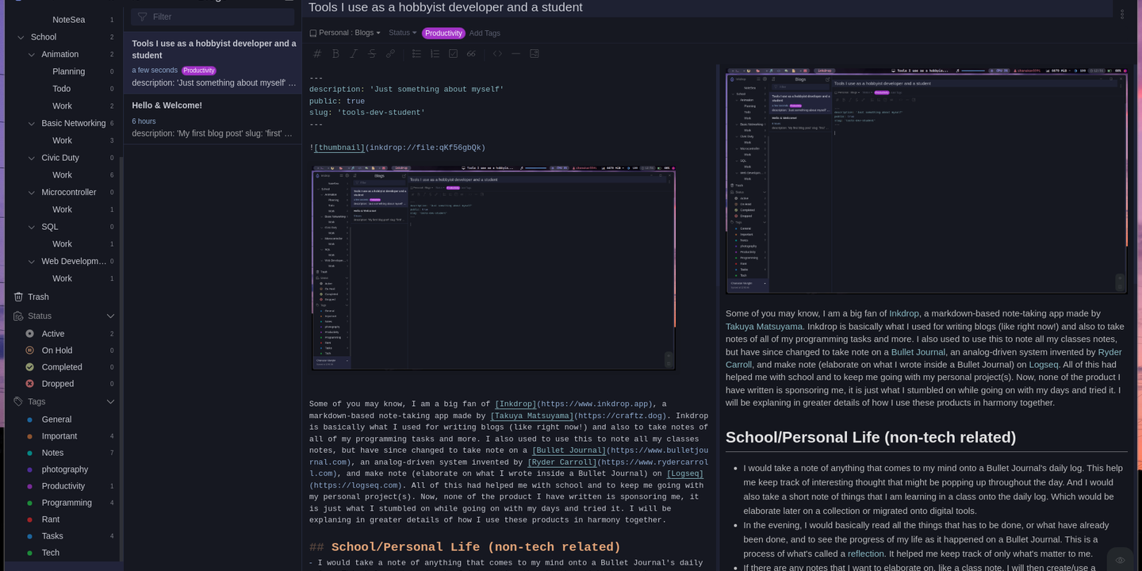
Task: Click the teal Notes tag color dot
Action: coord(29,453)
